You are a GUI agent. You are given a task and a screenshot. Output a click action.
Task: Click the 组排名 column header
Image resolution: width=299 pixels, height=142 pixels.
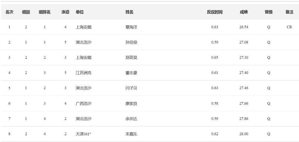tap(45, 12)
